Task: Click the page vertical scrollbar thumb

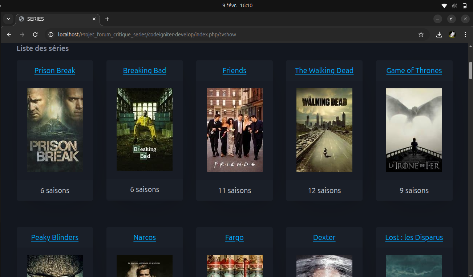Action: pos(470,70)
